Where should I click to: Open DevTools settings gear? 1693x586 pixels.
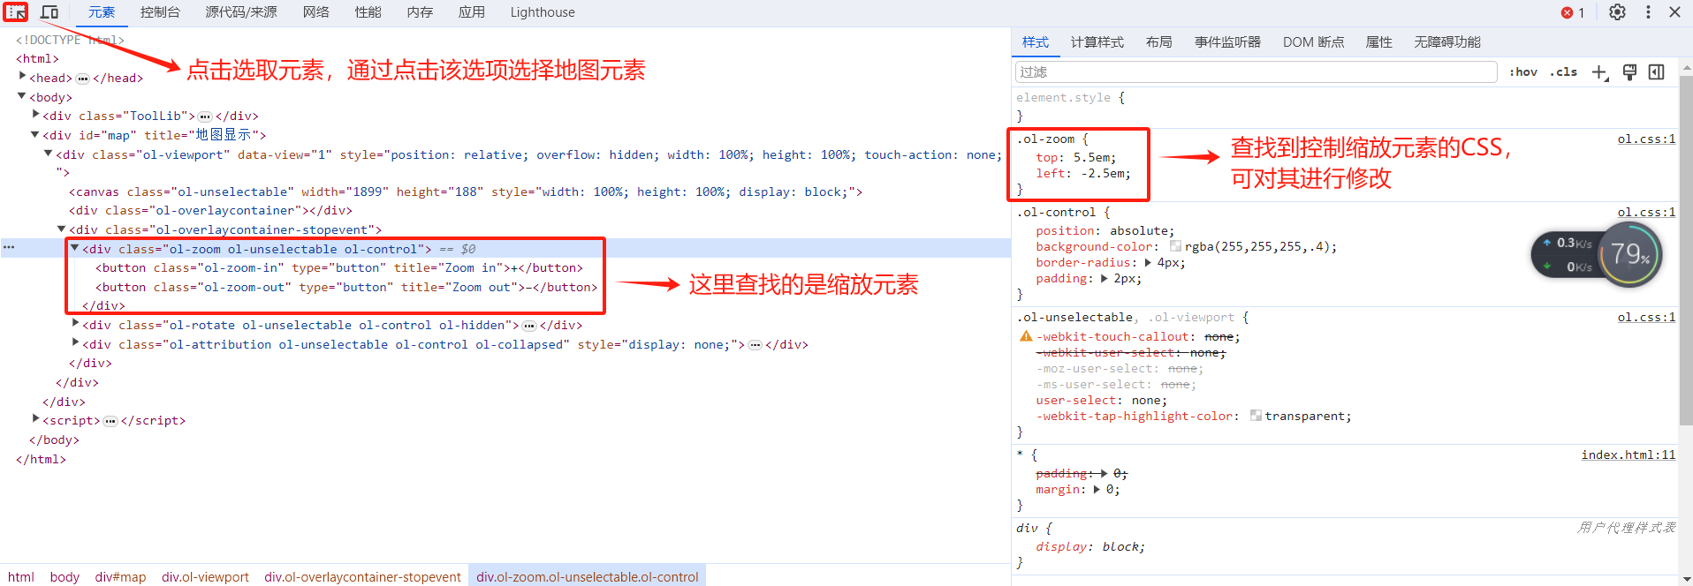[x=1617, y=12]
